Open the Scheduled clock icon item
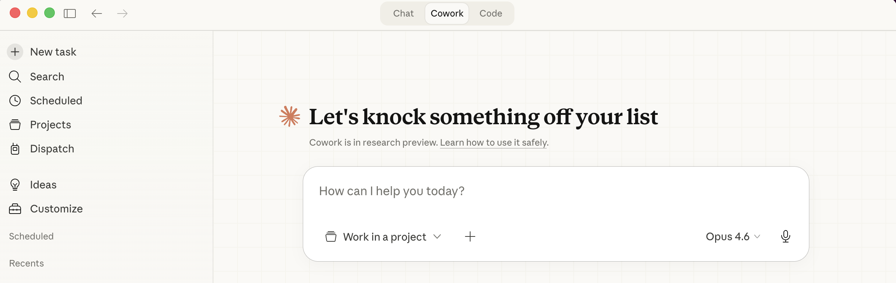Image resolution: width=896 pixels, height=283 pixels. click(15, 101)
